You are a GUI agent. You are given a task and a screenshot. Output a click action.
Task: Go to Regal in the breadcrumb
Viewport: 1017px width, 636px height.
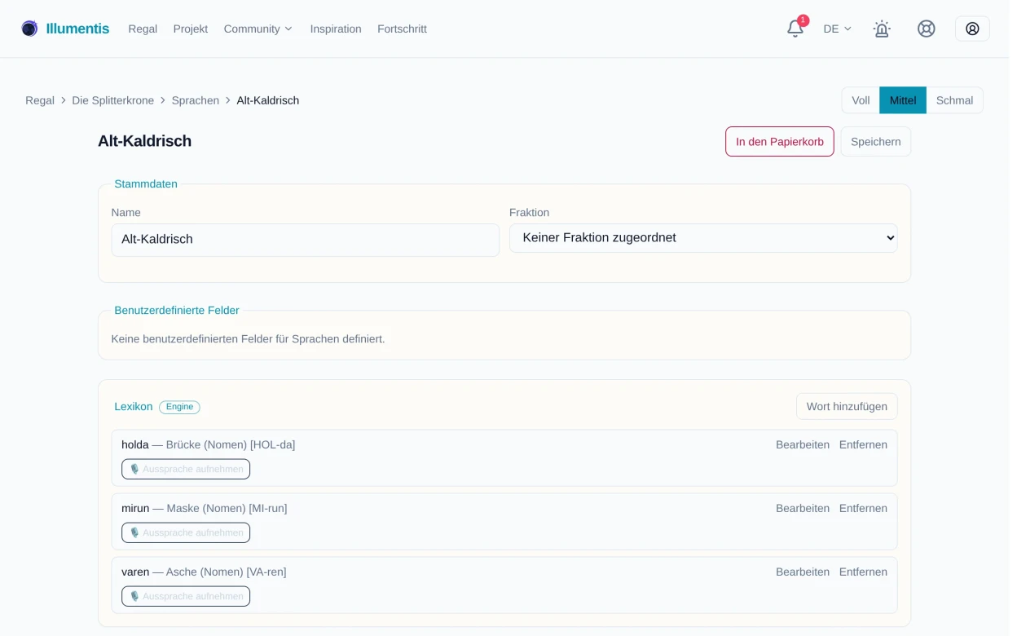[x=40, y=100]
